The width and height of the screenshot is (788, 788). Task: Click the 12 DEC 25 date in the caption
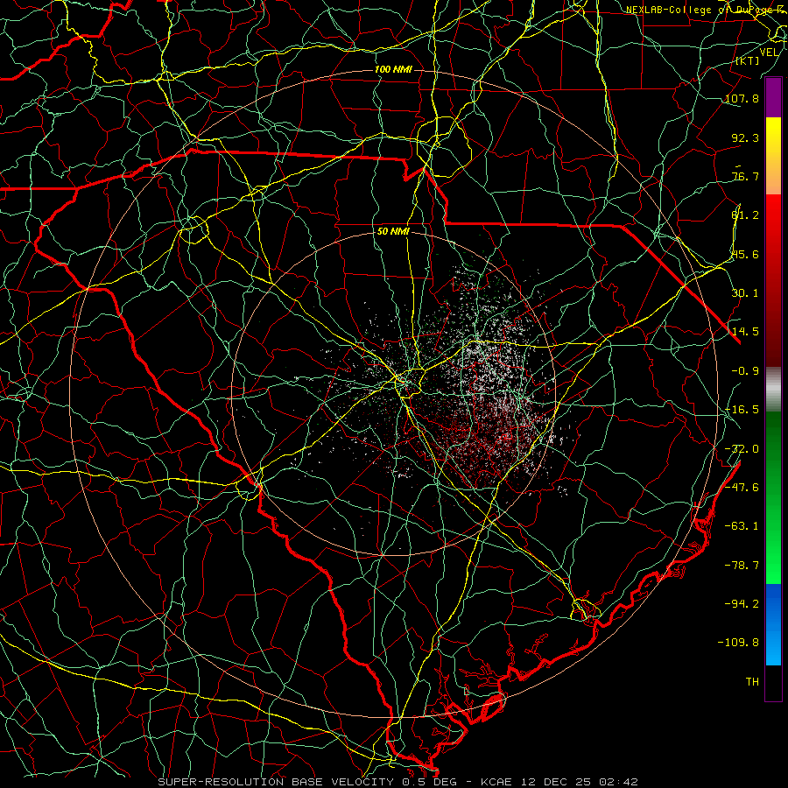(x=556, y=782)
